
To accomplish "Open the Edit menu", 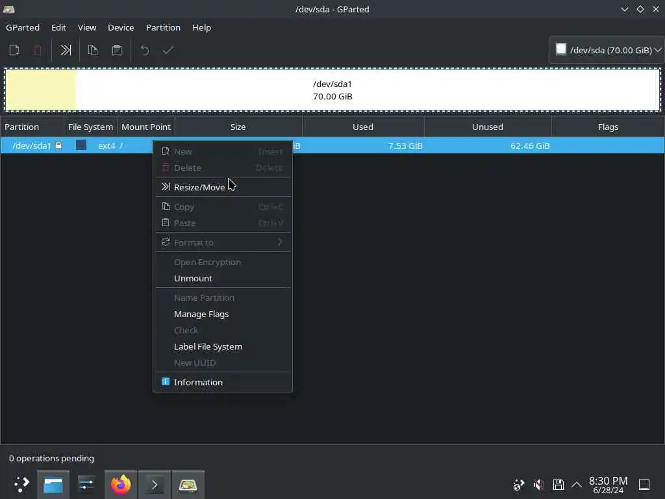I will click(x=58, y=27).
